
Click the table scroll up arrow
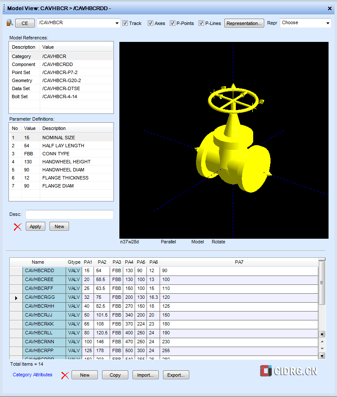(x=322, y=342)
